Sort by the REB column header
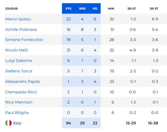The width and height of the screenshot is (167, 132). pos(82,9)
